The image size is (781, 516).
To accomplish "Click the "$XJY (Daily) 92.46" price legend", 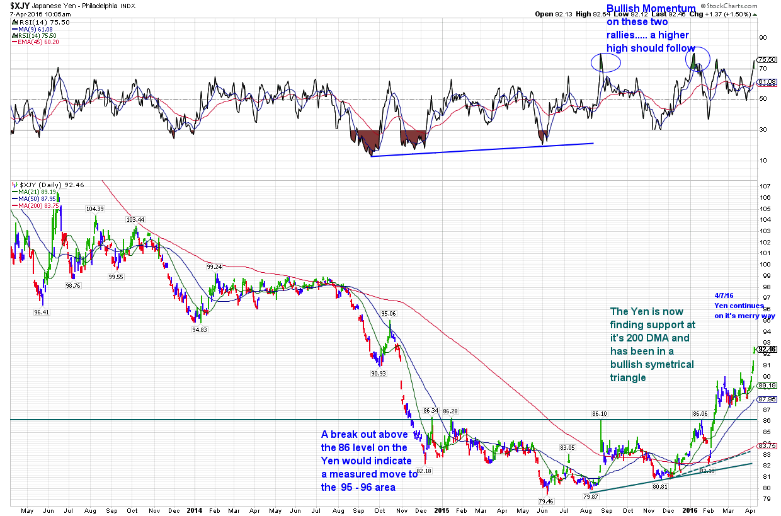I will [48, 185].
